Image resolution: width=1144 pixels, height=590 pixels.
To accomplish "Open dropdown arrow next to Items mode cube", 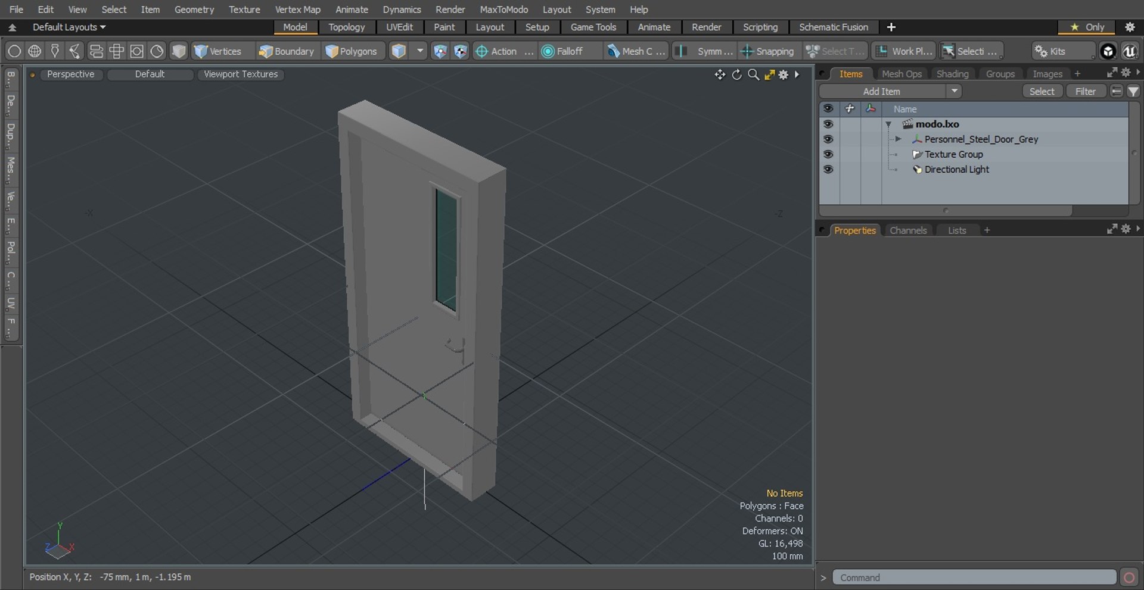I will pos(420,51).
